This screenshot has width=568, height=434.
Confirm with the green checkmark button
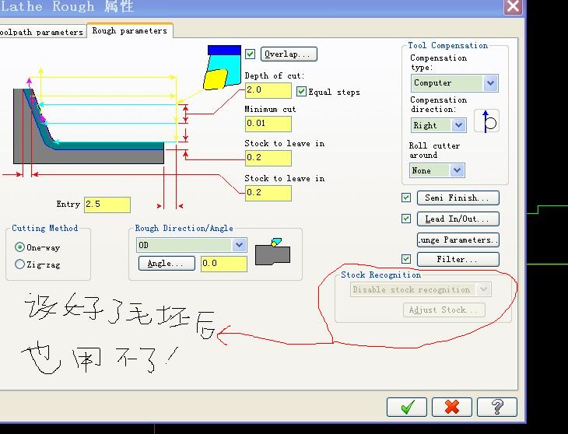407,407
